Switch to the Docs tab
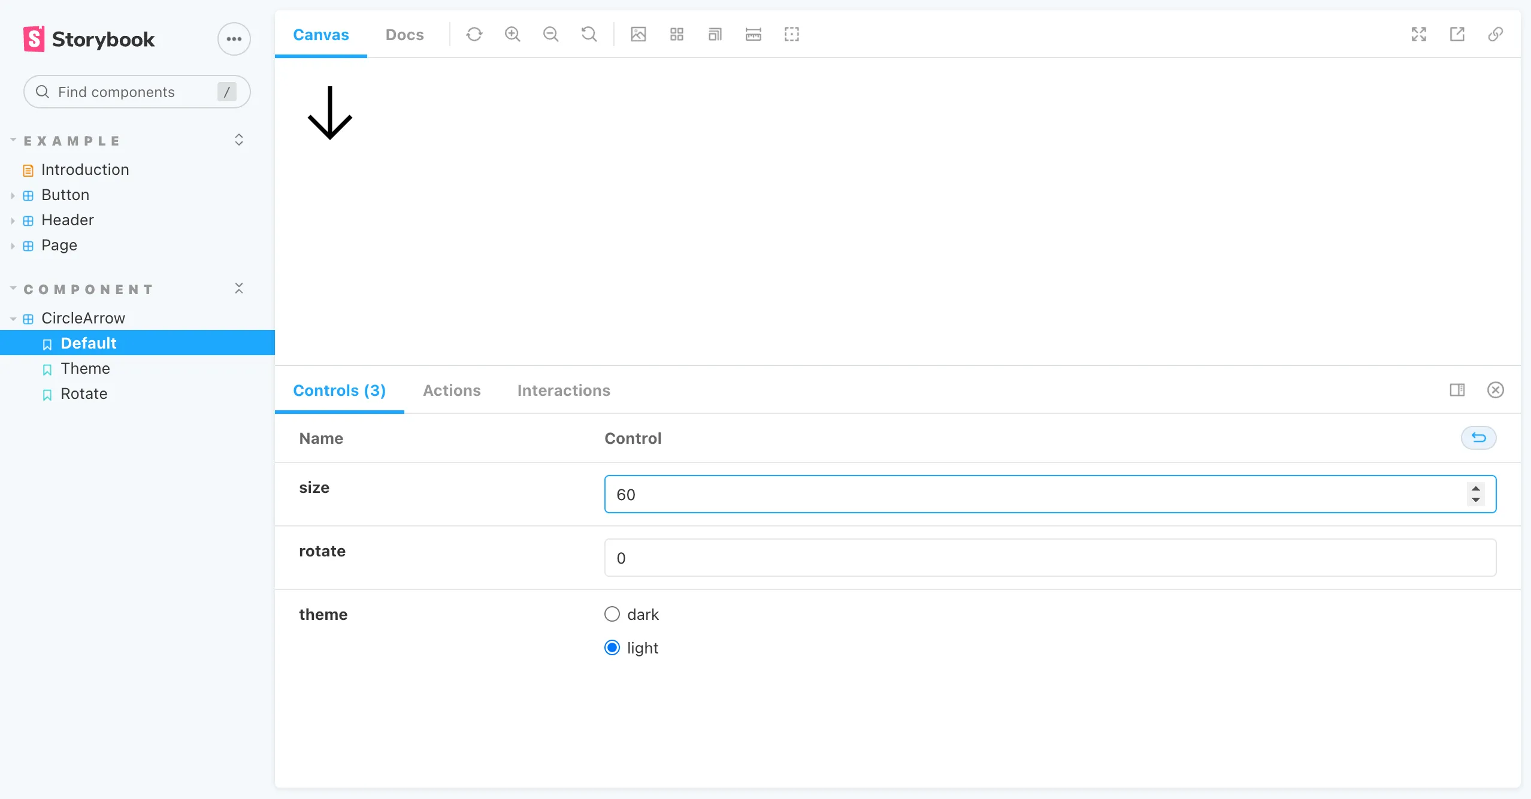The width and height of the screenshot is (1531, 799). pos(404,35)
